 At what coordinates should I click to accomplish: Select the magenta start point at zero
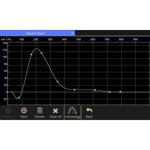[x=12, y=92]
